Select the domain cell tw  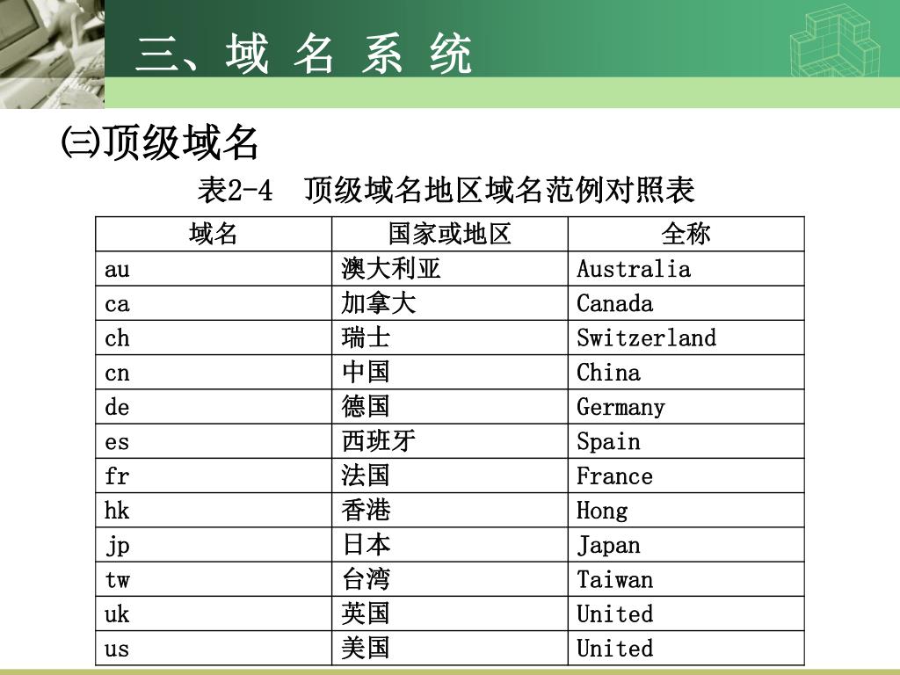tap(214, 579)
